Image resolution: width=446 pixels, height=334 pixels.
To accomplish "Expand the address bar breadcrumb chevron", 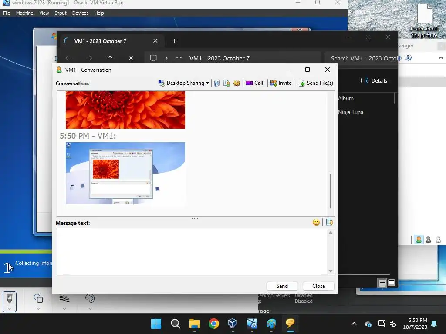I will 166,58.
